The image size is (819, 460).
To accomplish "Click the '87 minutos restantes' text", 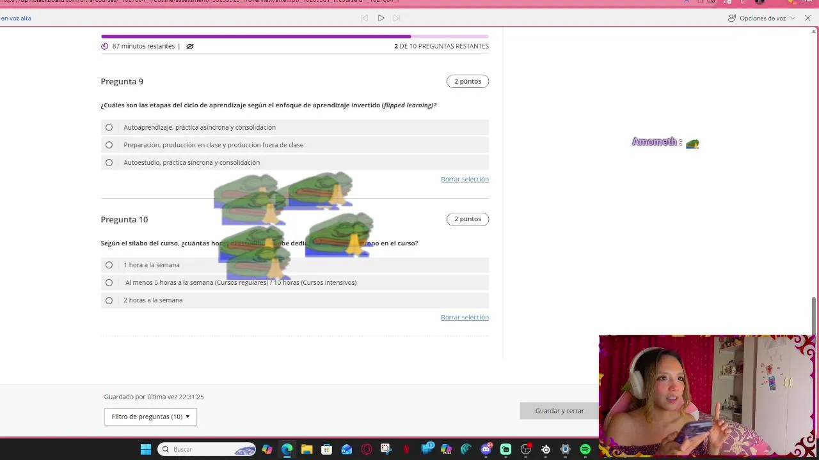I will tap(143, 46).
